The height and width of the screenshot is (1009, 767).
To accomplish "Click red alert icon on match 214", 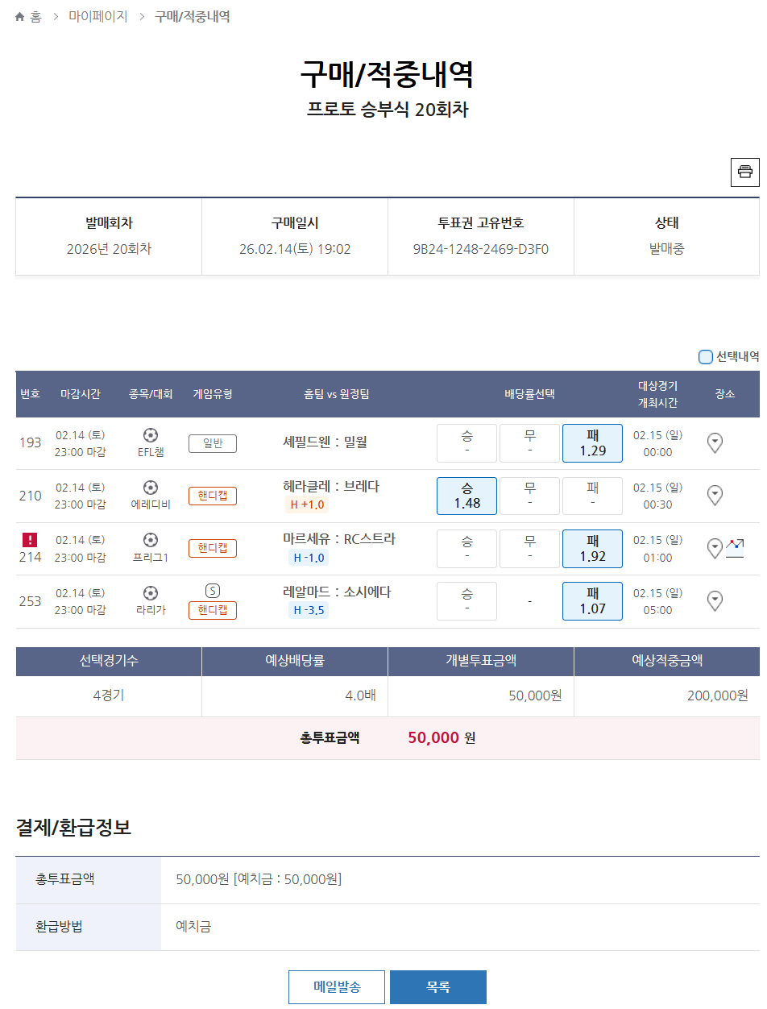I will tap(30, 540).
